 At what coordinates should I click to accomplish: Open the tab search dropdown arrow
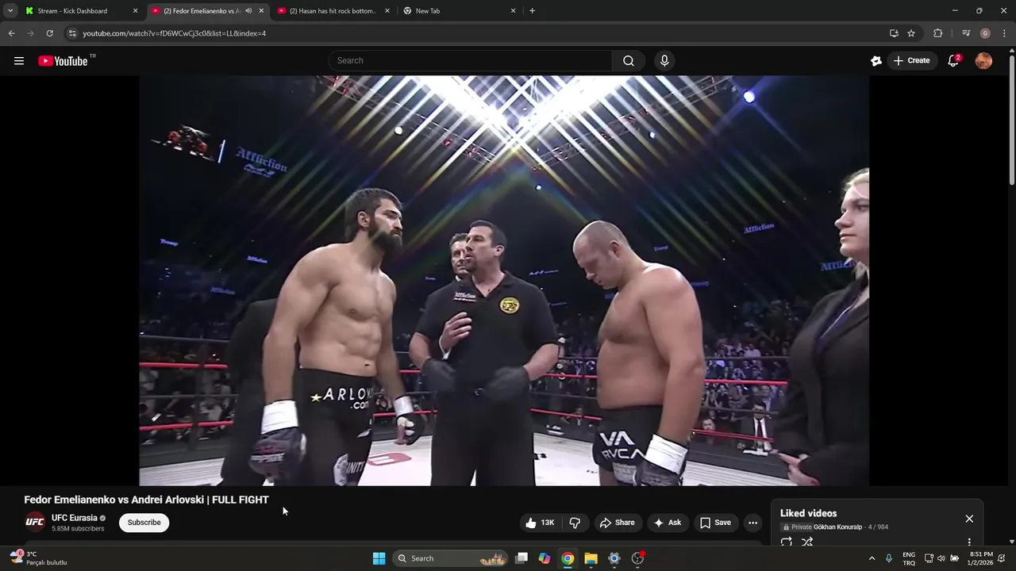10,11
